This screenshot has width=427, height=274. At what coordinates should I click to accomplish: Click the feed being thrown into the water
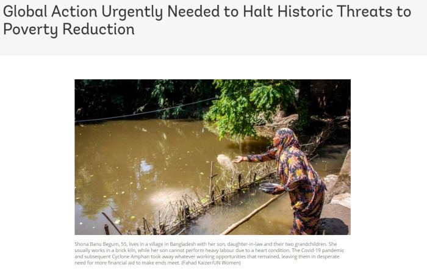[225, 162]
